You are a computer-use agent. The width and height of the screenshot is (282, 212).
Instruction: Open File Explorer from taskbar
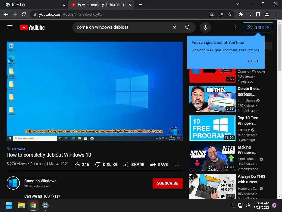tap(21, 205)
